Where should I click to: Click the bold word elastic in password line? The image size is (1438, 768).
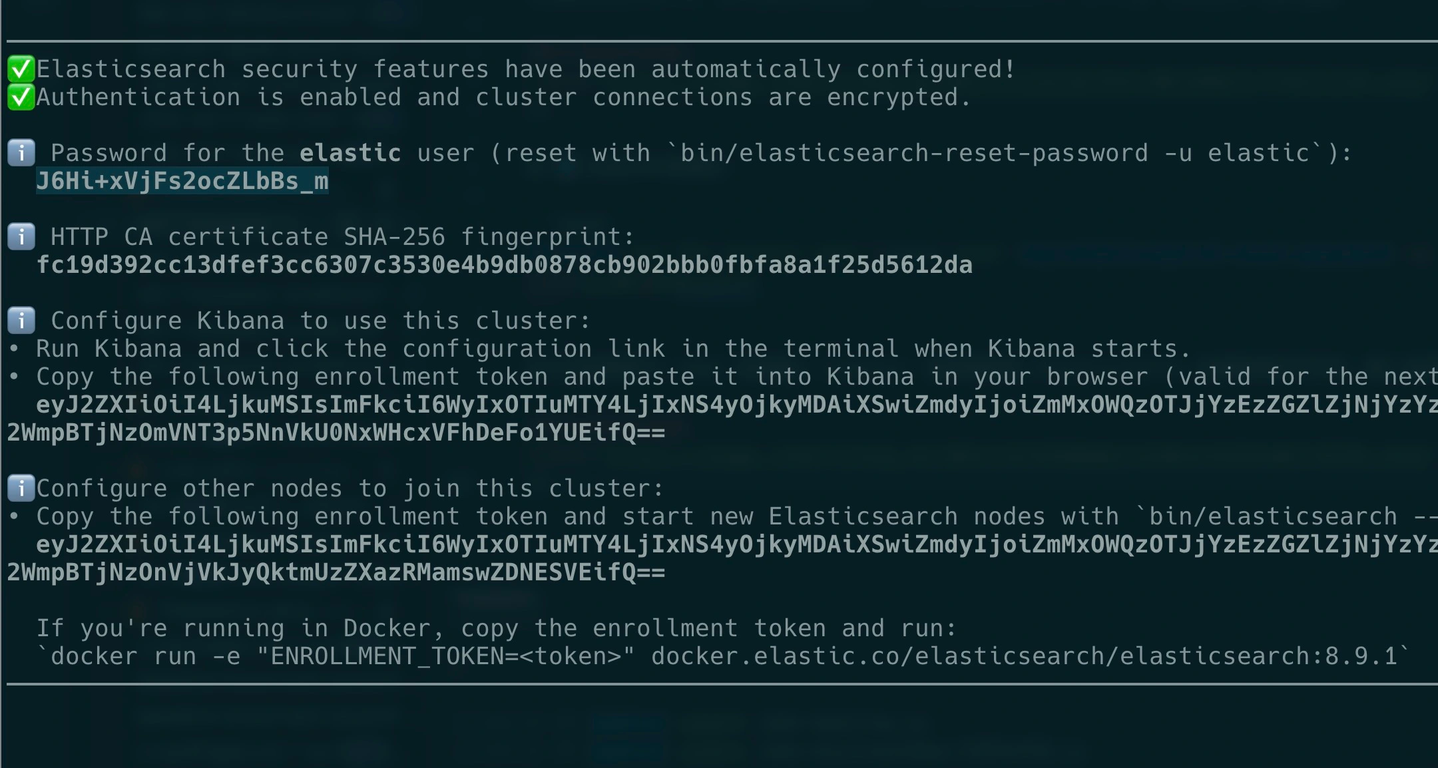(350, 153)
